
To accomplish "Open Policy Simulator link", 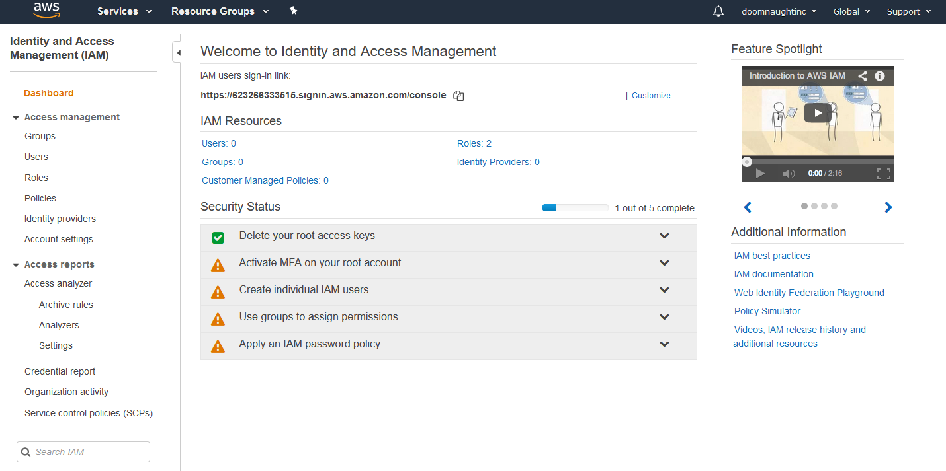I will 767,311.
